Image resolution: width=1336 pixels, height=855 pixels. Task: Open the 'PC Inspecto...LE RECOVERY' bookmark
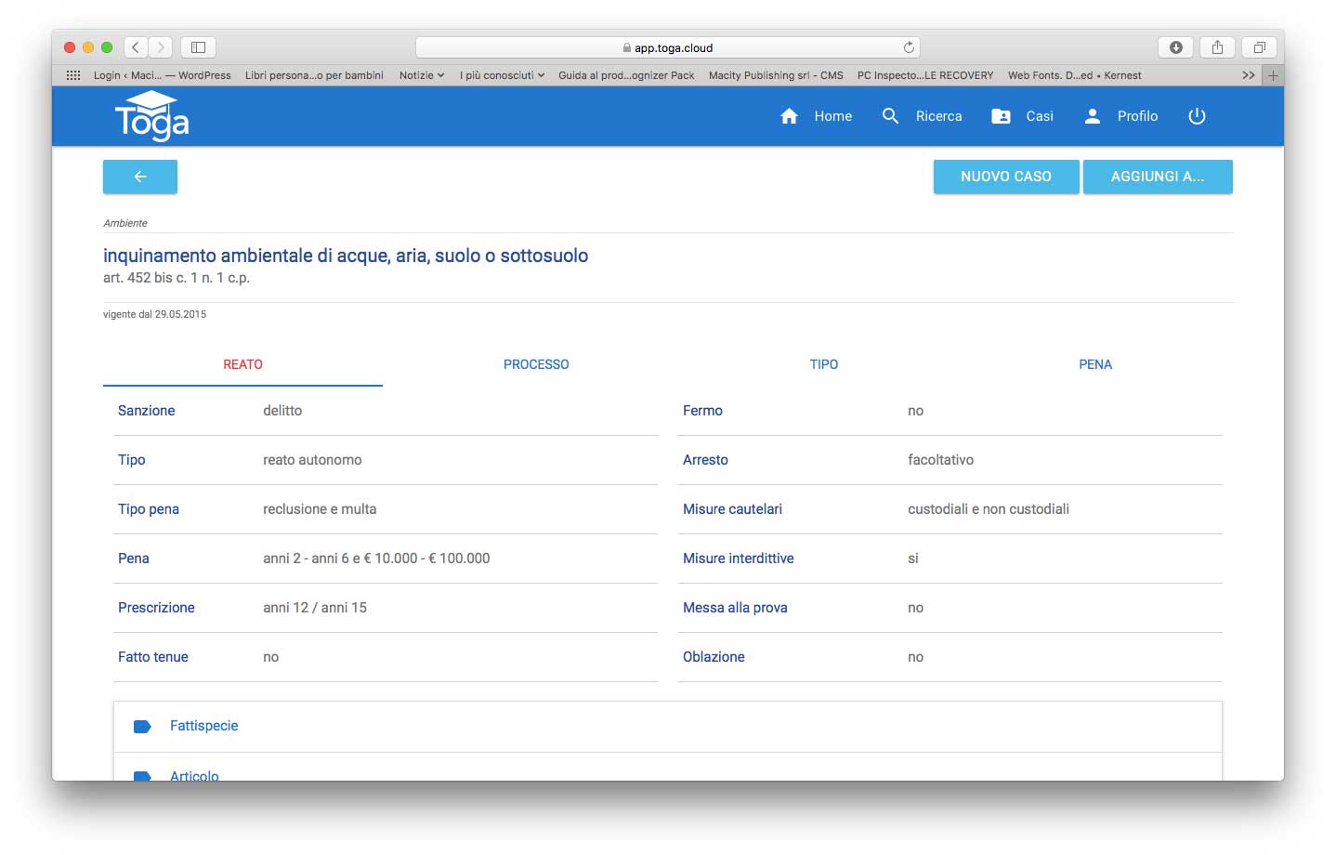pos(925,75)
